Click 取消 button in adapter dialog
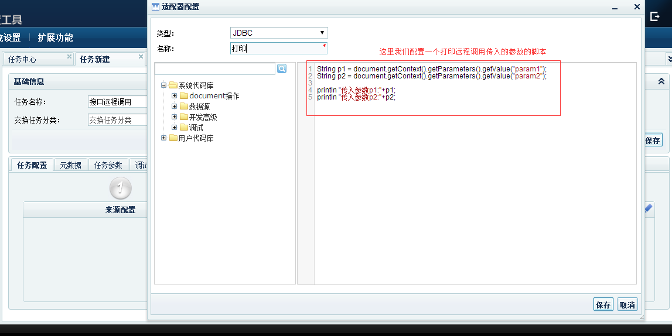 coord(627,305)
